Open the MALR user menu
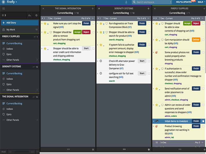This screenshot has height=154, width=206. click(200, 2)
